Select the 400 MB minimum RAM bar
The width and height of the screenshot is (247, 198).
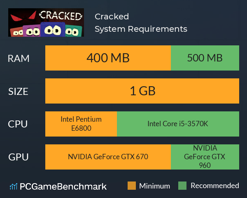click(108, 58)
